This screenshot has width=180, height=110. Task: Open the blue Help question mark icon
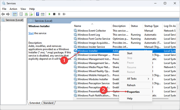coord(37,14)
